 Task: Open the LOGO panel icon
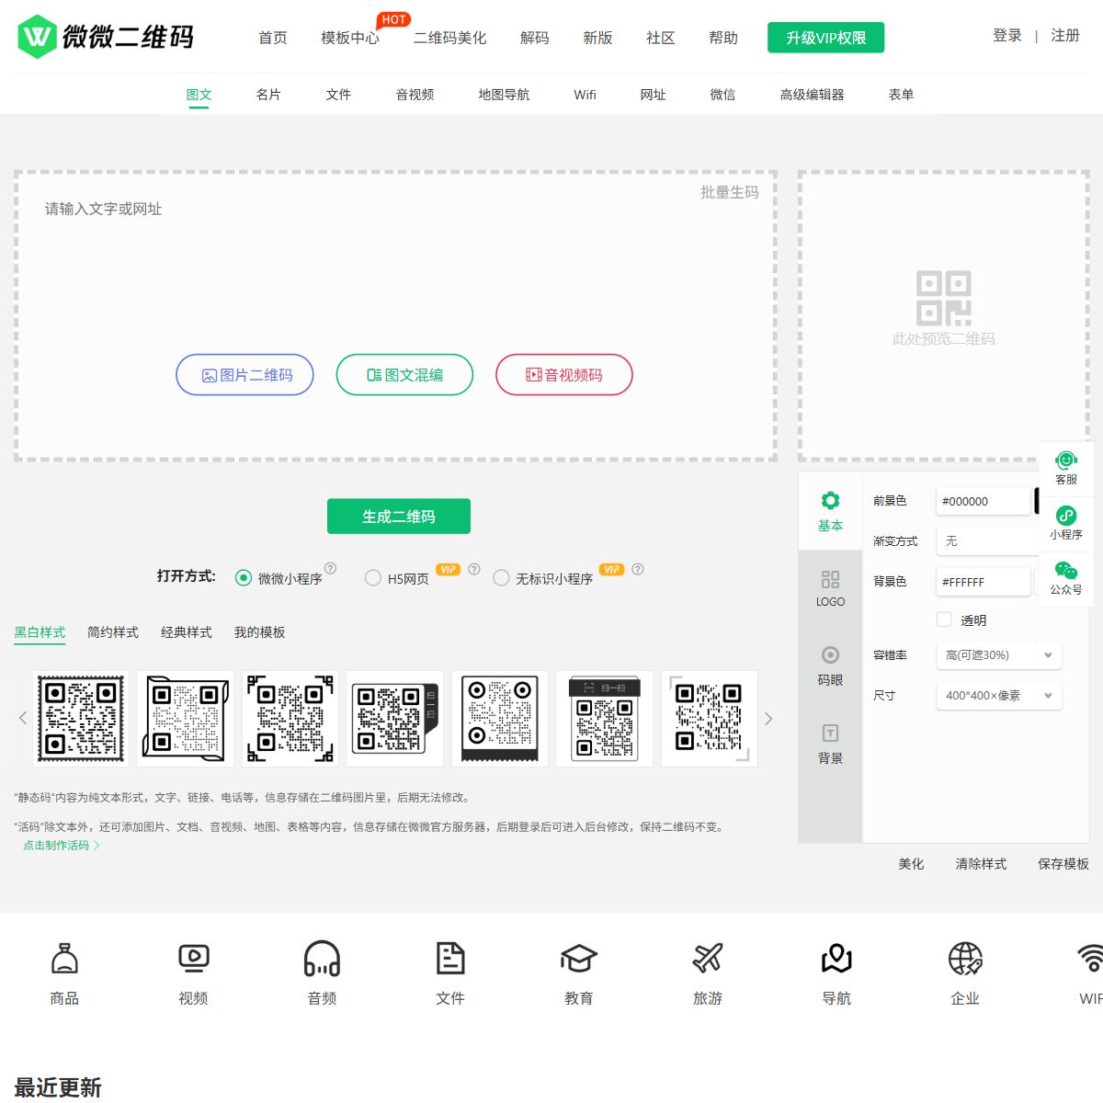point(830,579)
